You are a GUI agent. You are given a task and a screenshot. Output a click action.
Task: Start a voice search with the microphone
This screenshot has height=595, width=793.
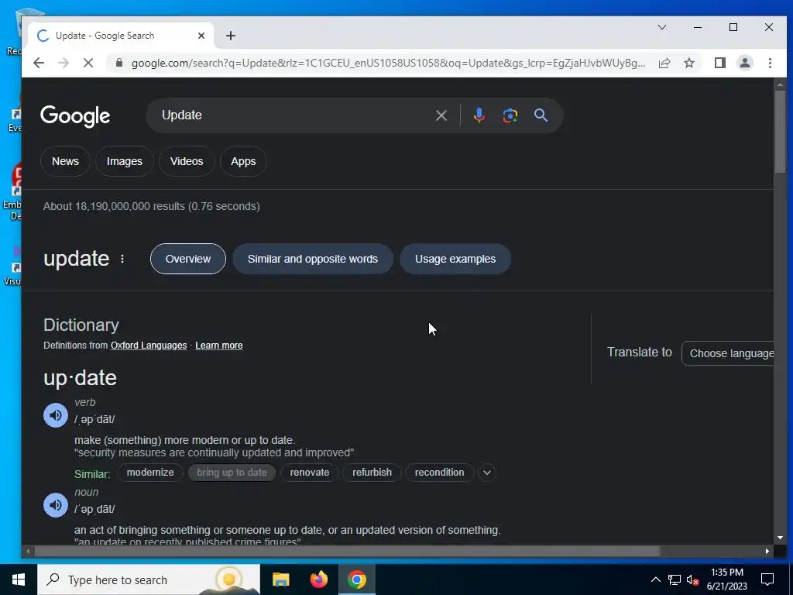pyautogui.click(x=479, y=115)
